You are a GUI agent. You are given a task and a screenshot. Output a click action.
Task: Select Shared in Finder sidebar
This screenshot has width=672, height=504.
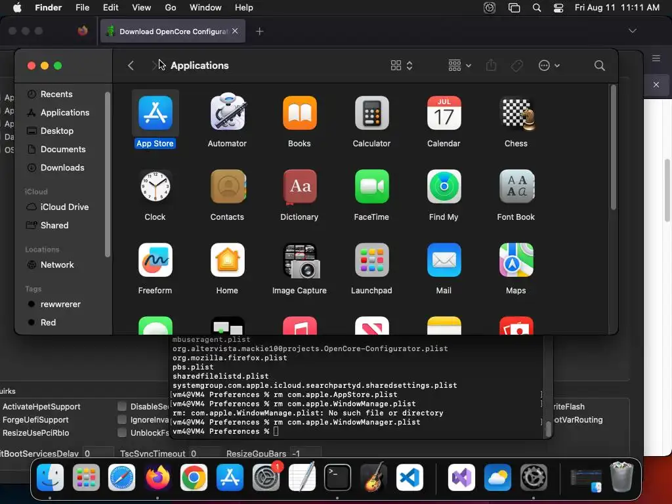[x=54, y=226]
